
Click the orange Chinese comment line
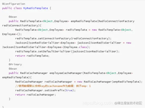click(53, 86)
